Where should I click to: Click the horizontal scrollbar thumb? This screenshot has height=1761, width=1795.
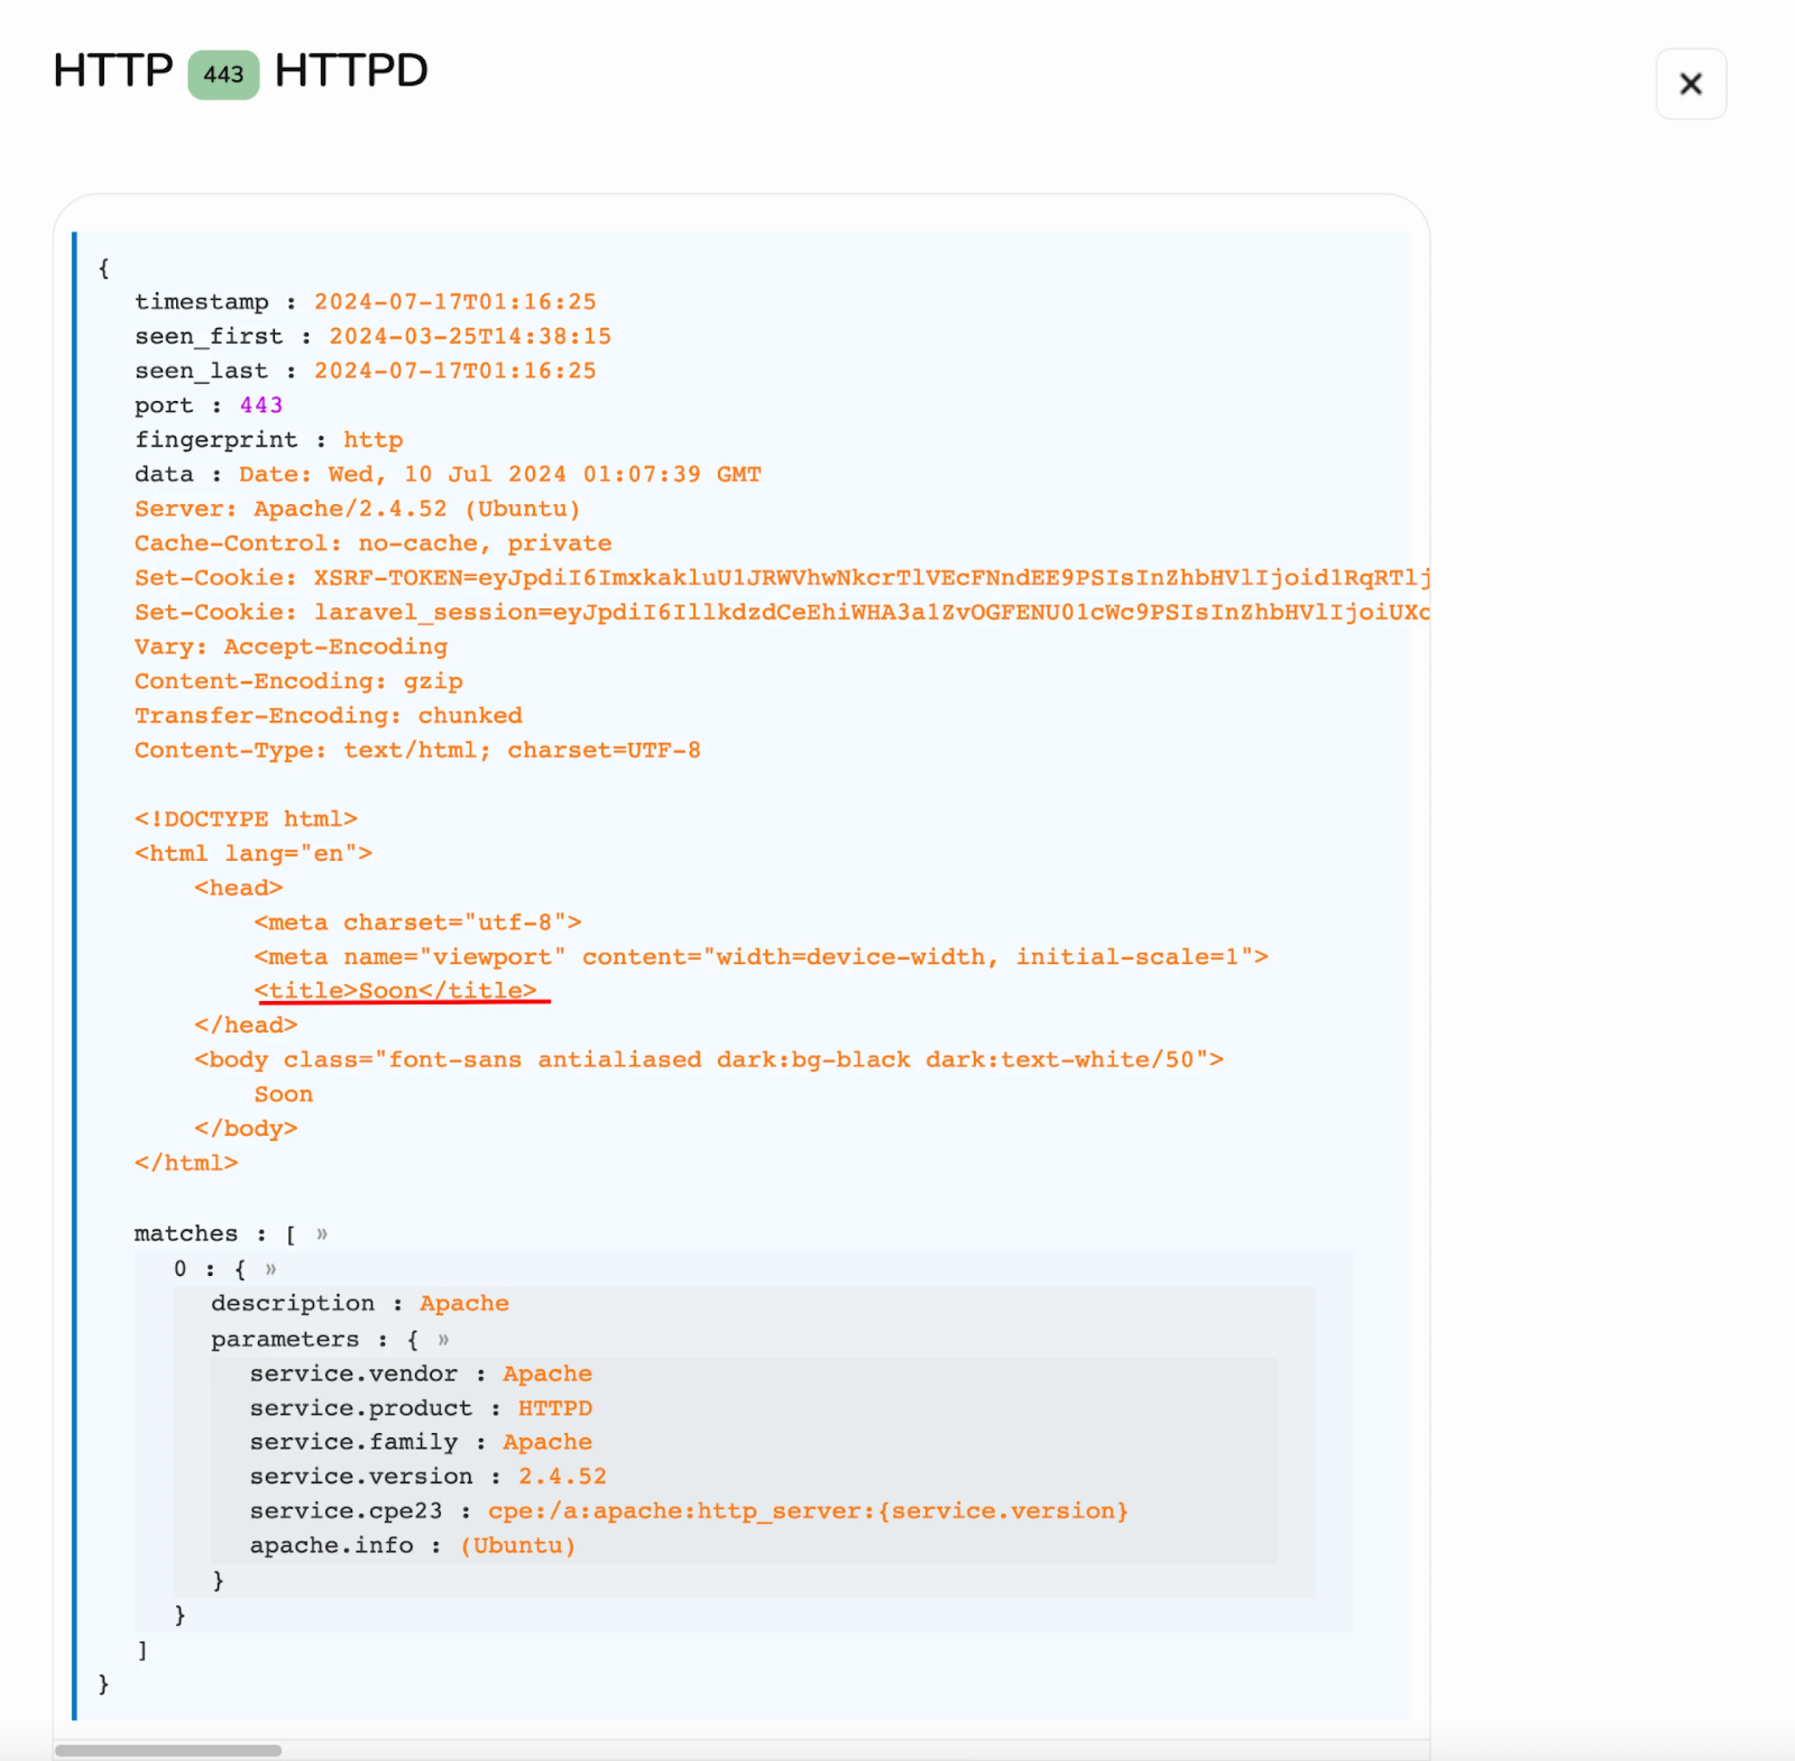point(168,1750)
